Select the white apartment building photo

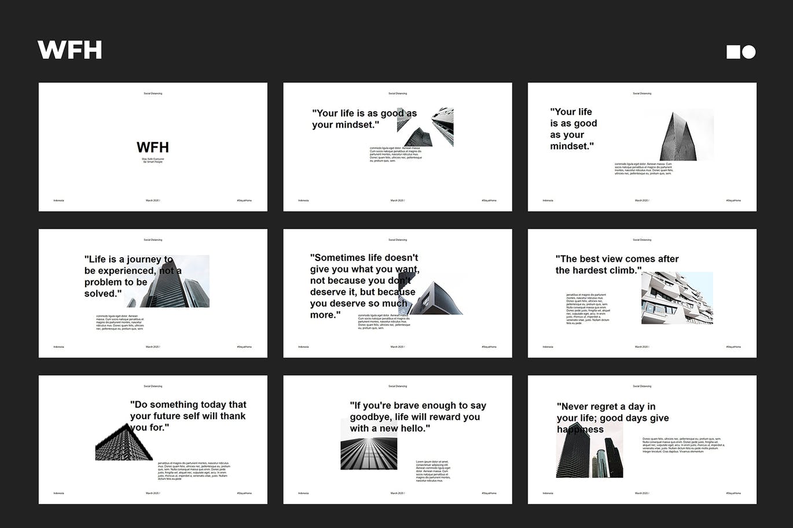point(677,298)
